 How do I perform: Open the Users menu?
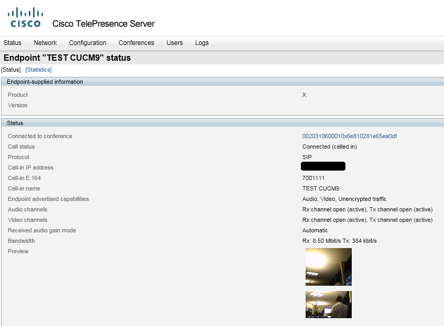pos(175,43)
